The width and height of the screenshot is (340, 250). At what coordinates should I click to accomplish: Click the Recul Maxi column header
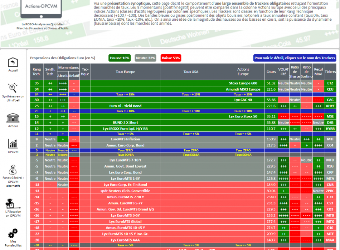[x=318, y=72]
